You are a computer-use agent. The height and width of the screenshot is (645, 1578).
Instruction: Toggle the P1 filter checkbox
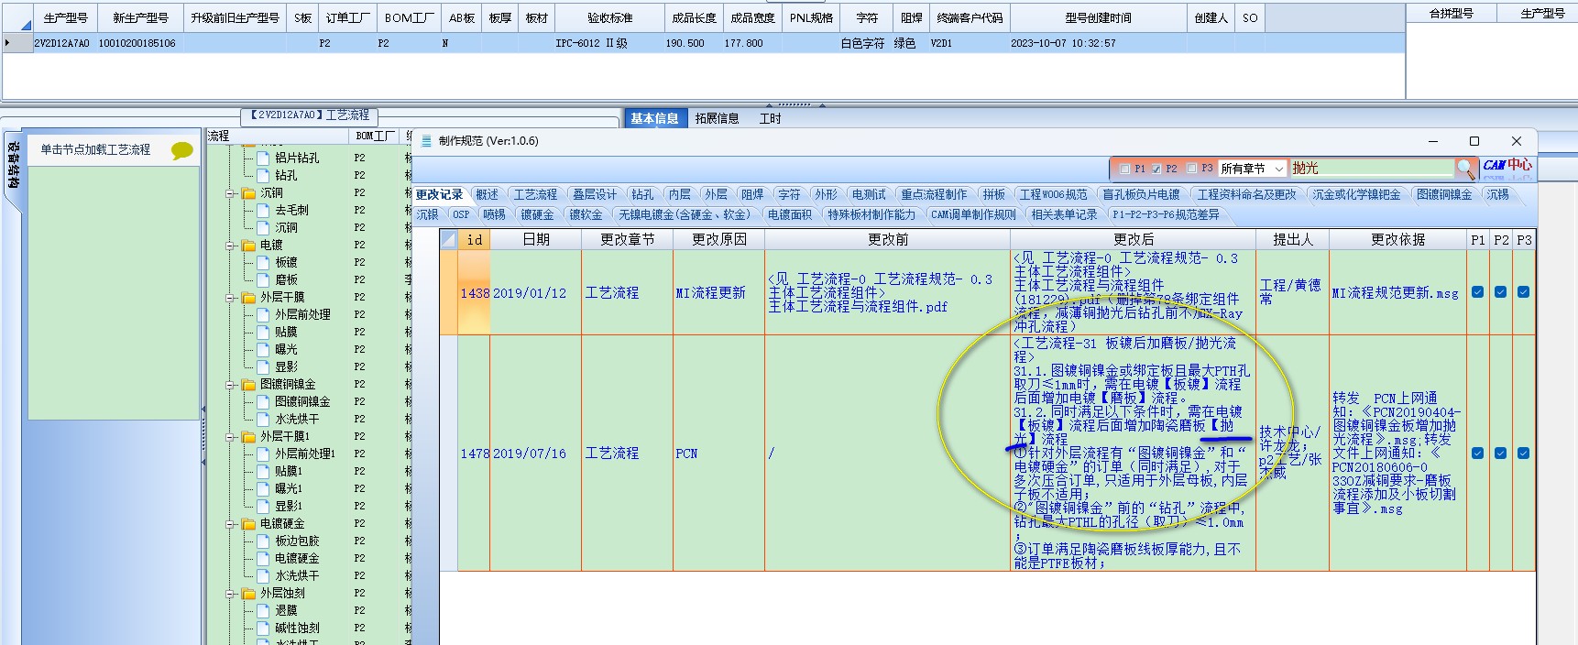1125,169
